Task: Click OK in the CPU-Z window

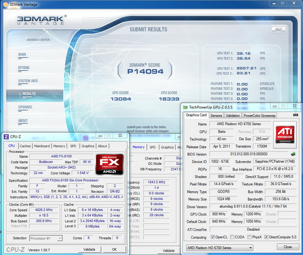Action: [x=114, y=250]
